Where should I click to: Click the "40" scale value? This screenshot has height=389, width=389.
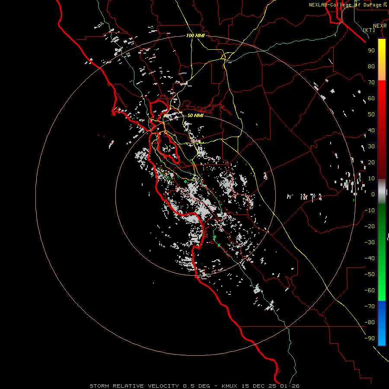371,130
